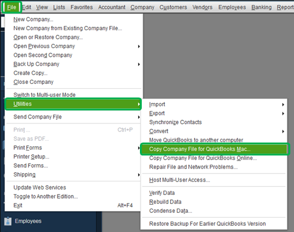Screen dimensions: 294x232
Task: Select Restore Backup For Earlier QuickBooks Version
Action: point(214,224)
